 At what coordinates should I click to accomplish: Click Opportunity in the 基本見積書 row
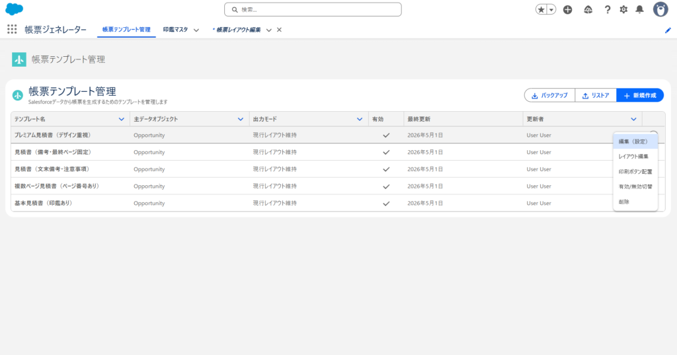(x=149, y=203)
